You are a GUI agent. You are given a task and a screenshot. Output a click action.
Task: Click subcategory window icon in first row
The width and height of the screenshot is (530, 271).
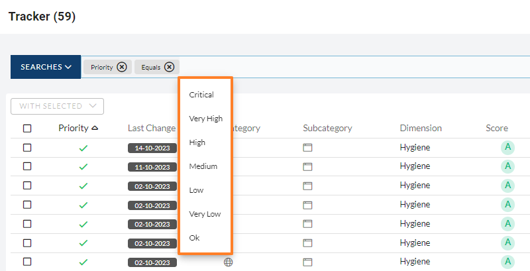point(307,148)
